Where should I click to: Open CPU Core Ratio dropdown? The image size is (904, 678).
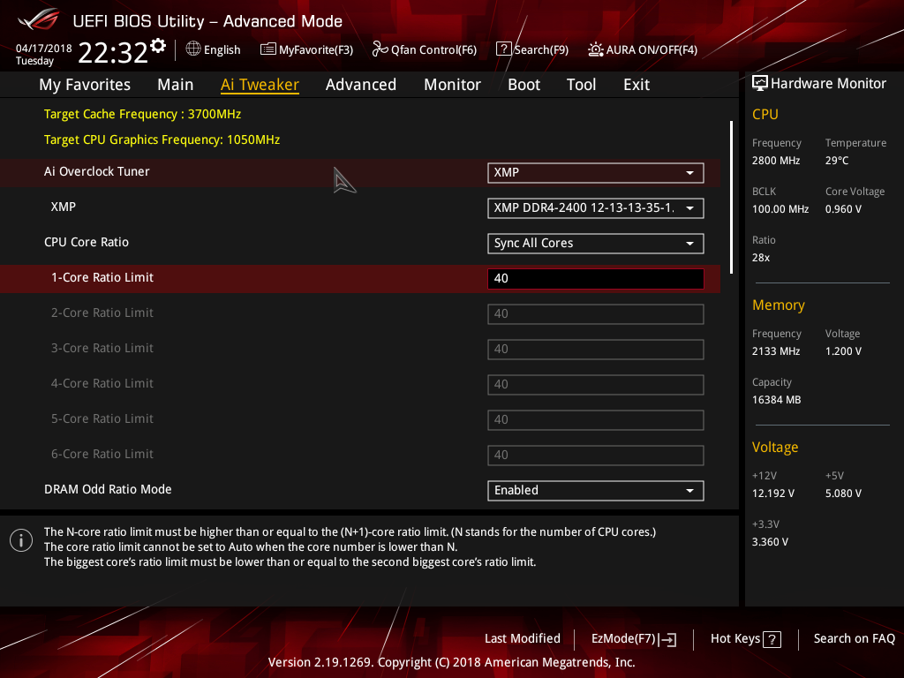coord(596,244)
